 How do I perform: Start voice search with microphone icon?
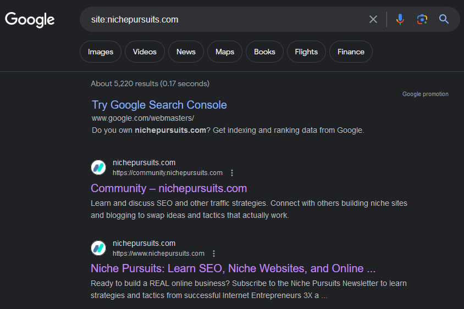[400, 19]
